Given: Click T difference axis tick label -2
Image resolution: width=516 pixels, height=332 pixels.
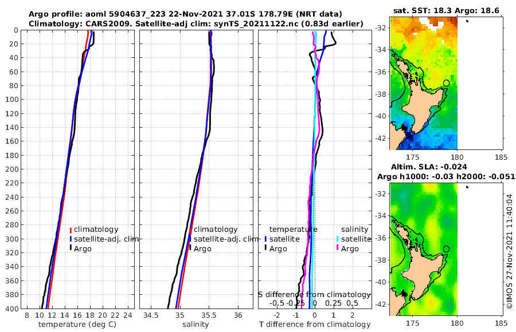Looking at the screenshot, I should coord(276,315).
